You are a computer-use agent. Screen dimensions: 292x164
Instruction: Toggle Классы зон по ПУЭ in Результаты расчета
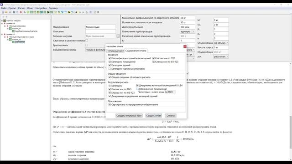(x=109, y=89)
